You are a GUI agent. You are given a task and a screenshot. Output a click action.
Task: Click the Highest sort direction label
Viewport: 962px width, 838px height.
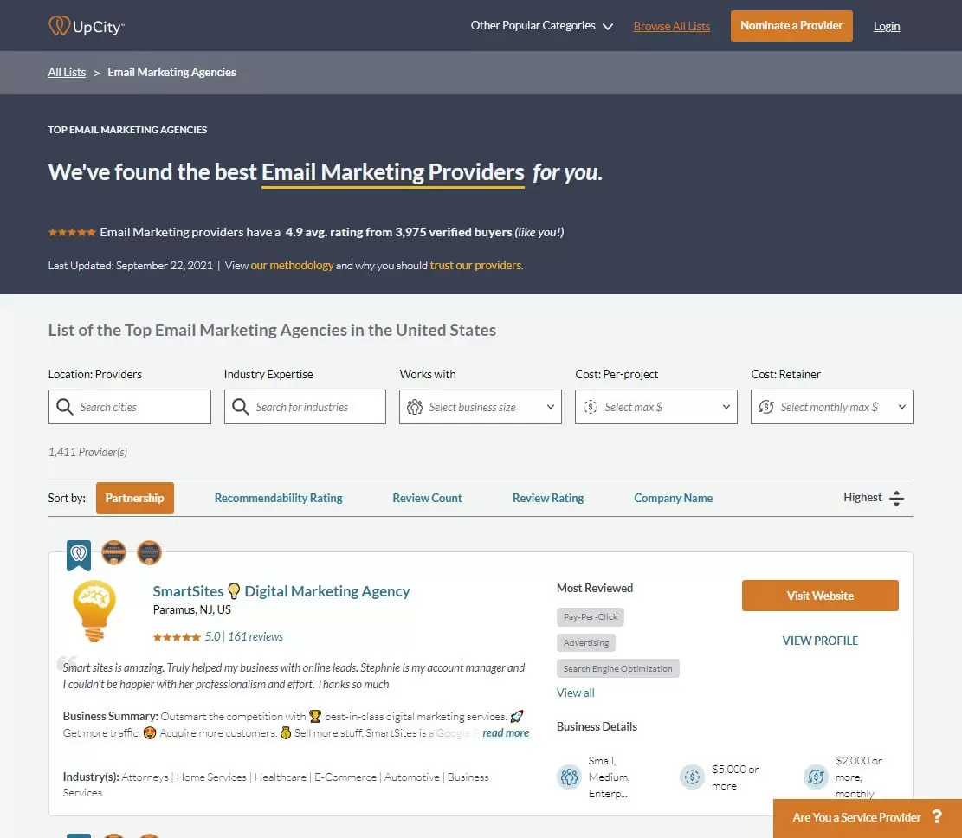pos(862,498)
